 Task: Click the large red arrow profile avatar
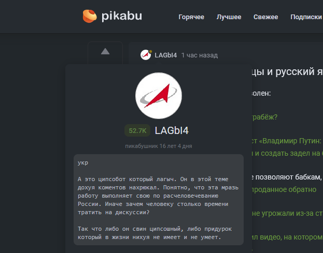tap(158, 95)
